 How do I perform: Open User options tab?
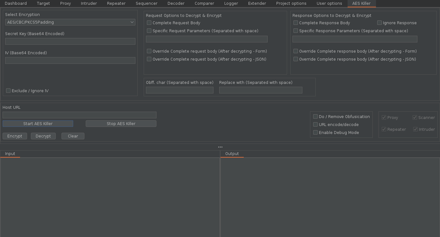click(329, 3)
